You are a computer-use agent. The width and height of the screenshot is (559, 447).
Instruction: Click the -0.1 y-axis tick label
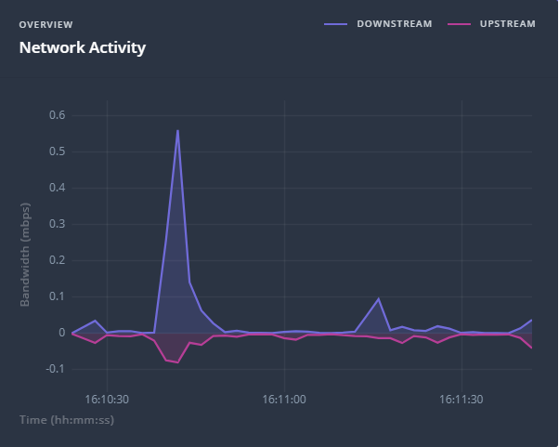55,369
